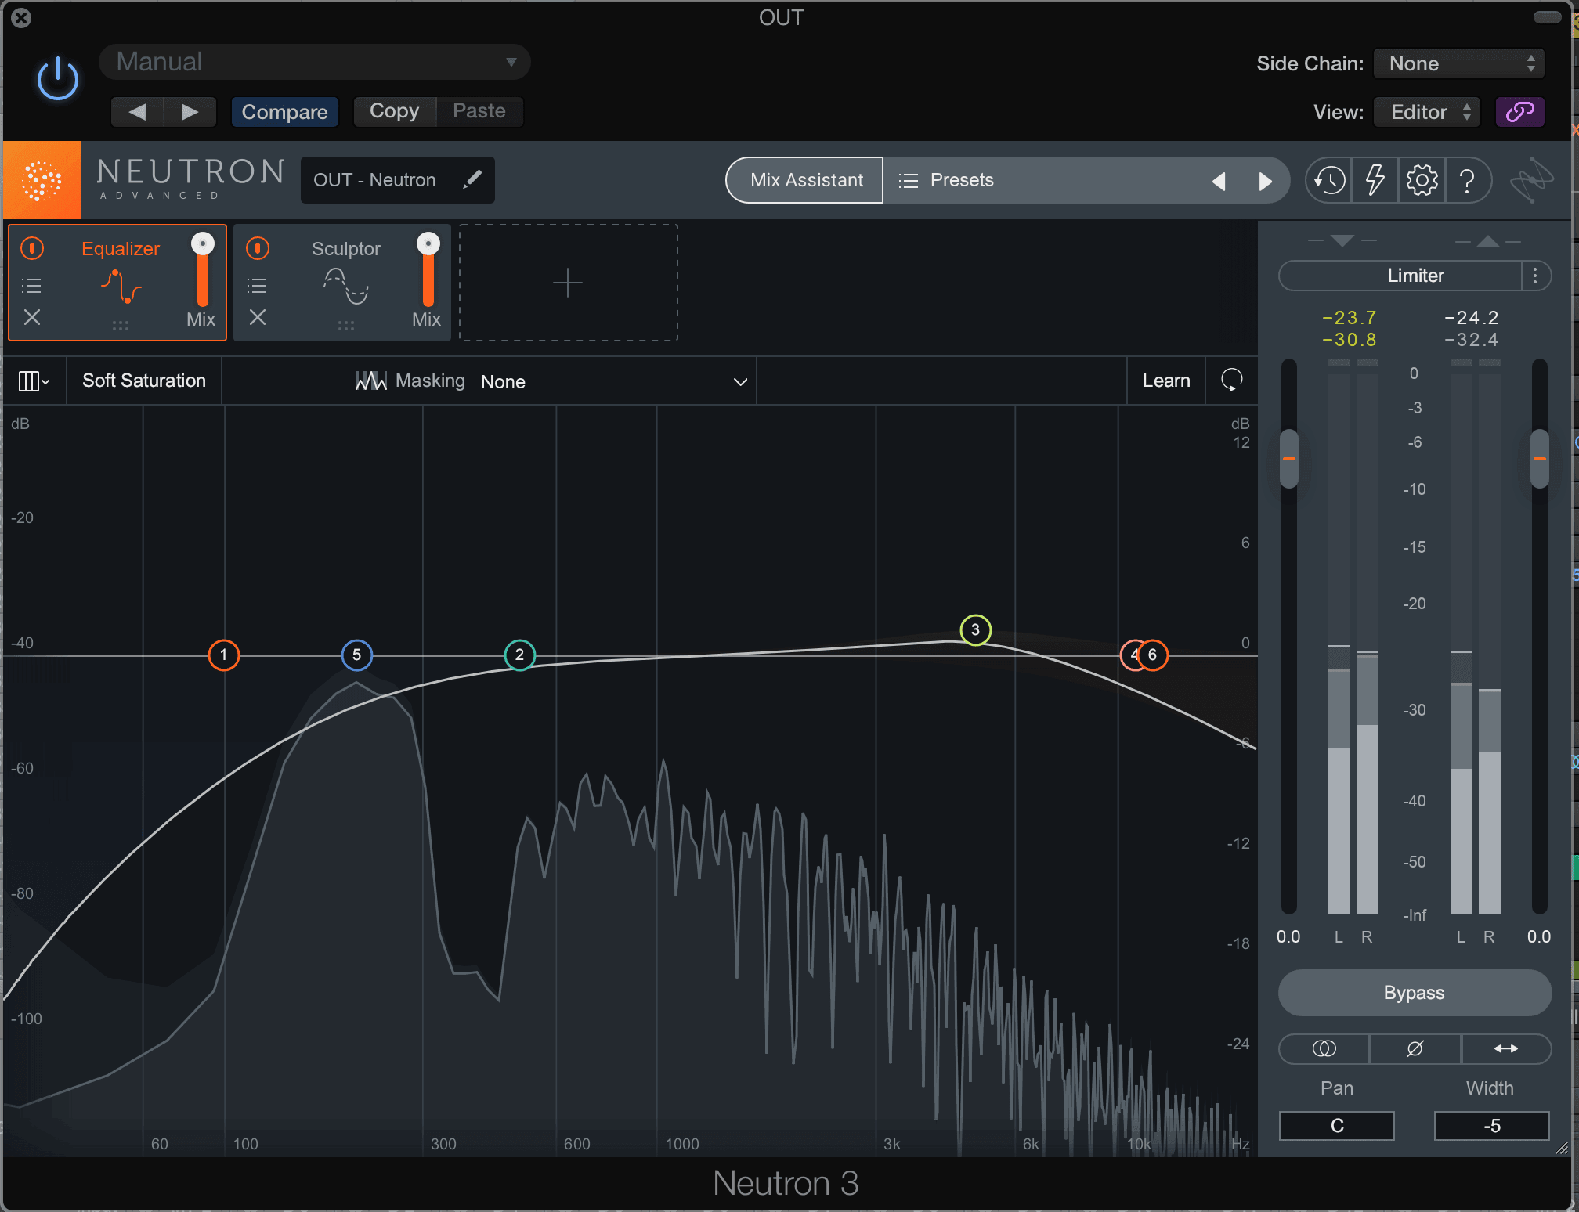Click the output gain value 0.0
The height and width of the screenshot is (1212, 1579).
click(x=1539, y=936)
